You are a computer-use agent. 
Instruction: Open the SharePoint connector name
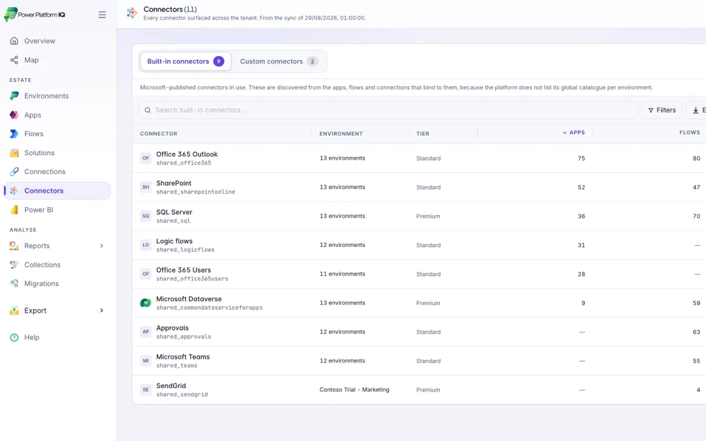point(174,183)
